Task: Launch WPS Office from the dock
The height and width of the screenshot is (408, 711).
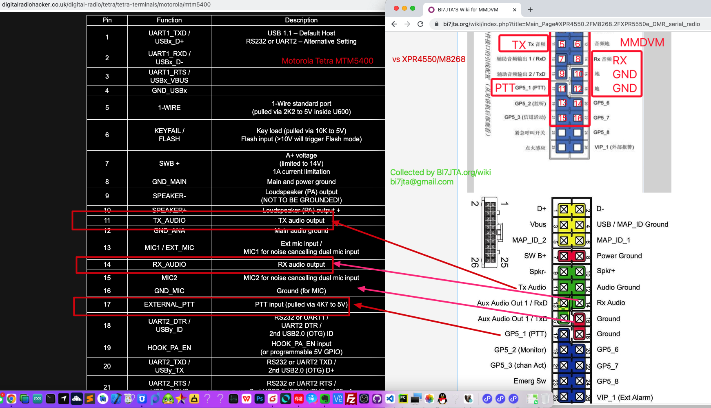Action: click(247, 399)
